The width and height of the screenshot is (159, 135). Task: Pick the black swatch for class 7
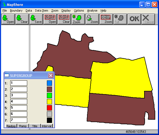pos(49,120)
